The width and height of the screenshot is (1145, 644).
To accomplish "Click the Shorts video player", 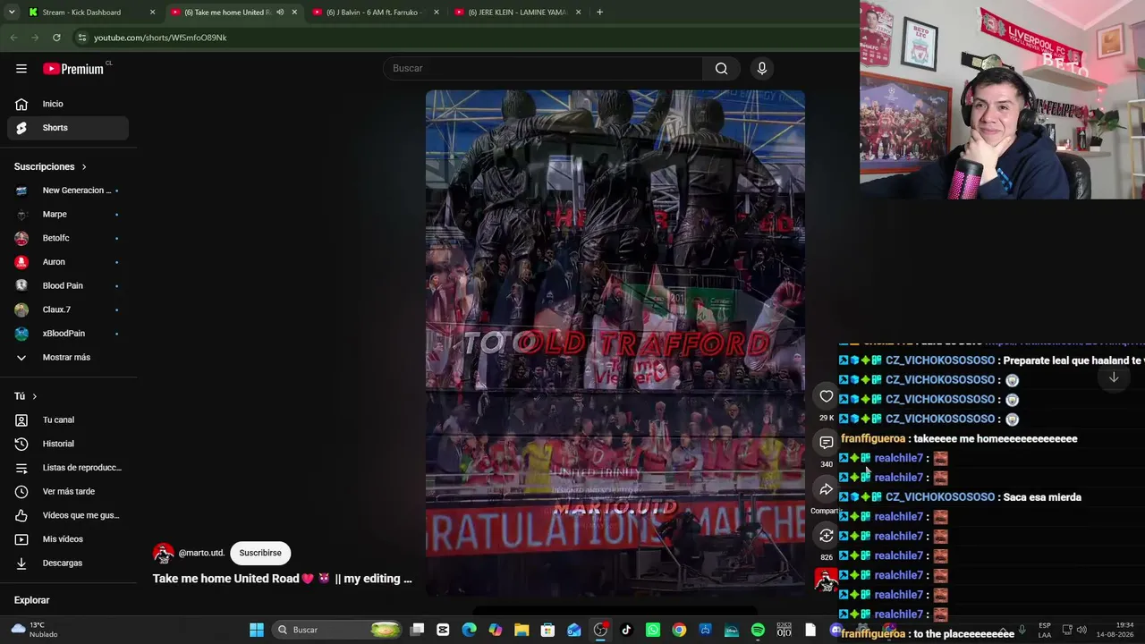I will pyautogui.click(x=615, y=343).
